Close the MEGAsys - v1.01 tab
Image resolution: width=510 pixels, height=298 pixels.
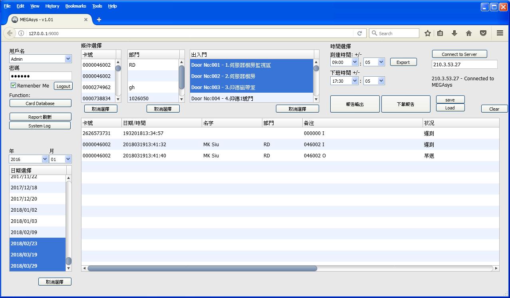click(86, 20)
